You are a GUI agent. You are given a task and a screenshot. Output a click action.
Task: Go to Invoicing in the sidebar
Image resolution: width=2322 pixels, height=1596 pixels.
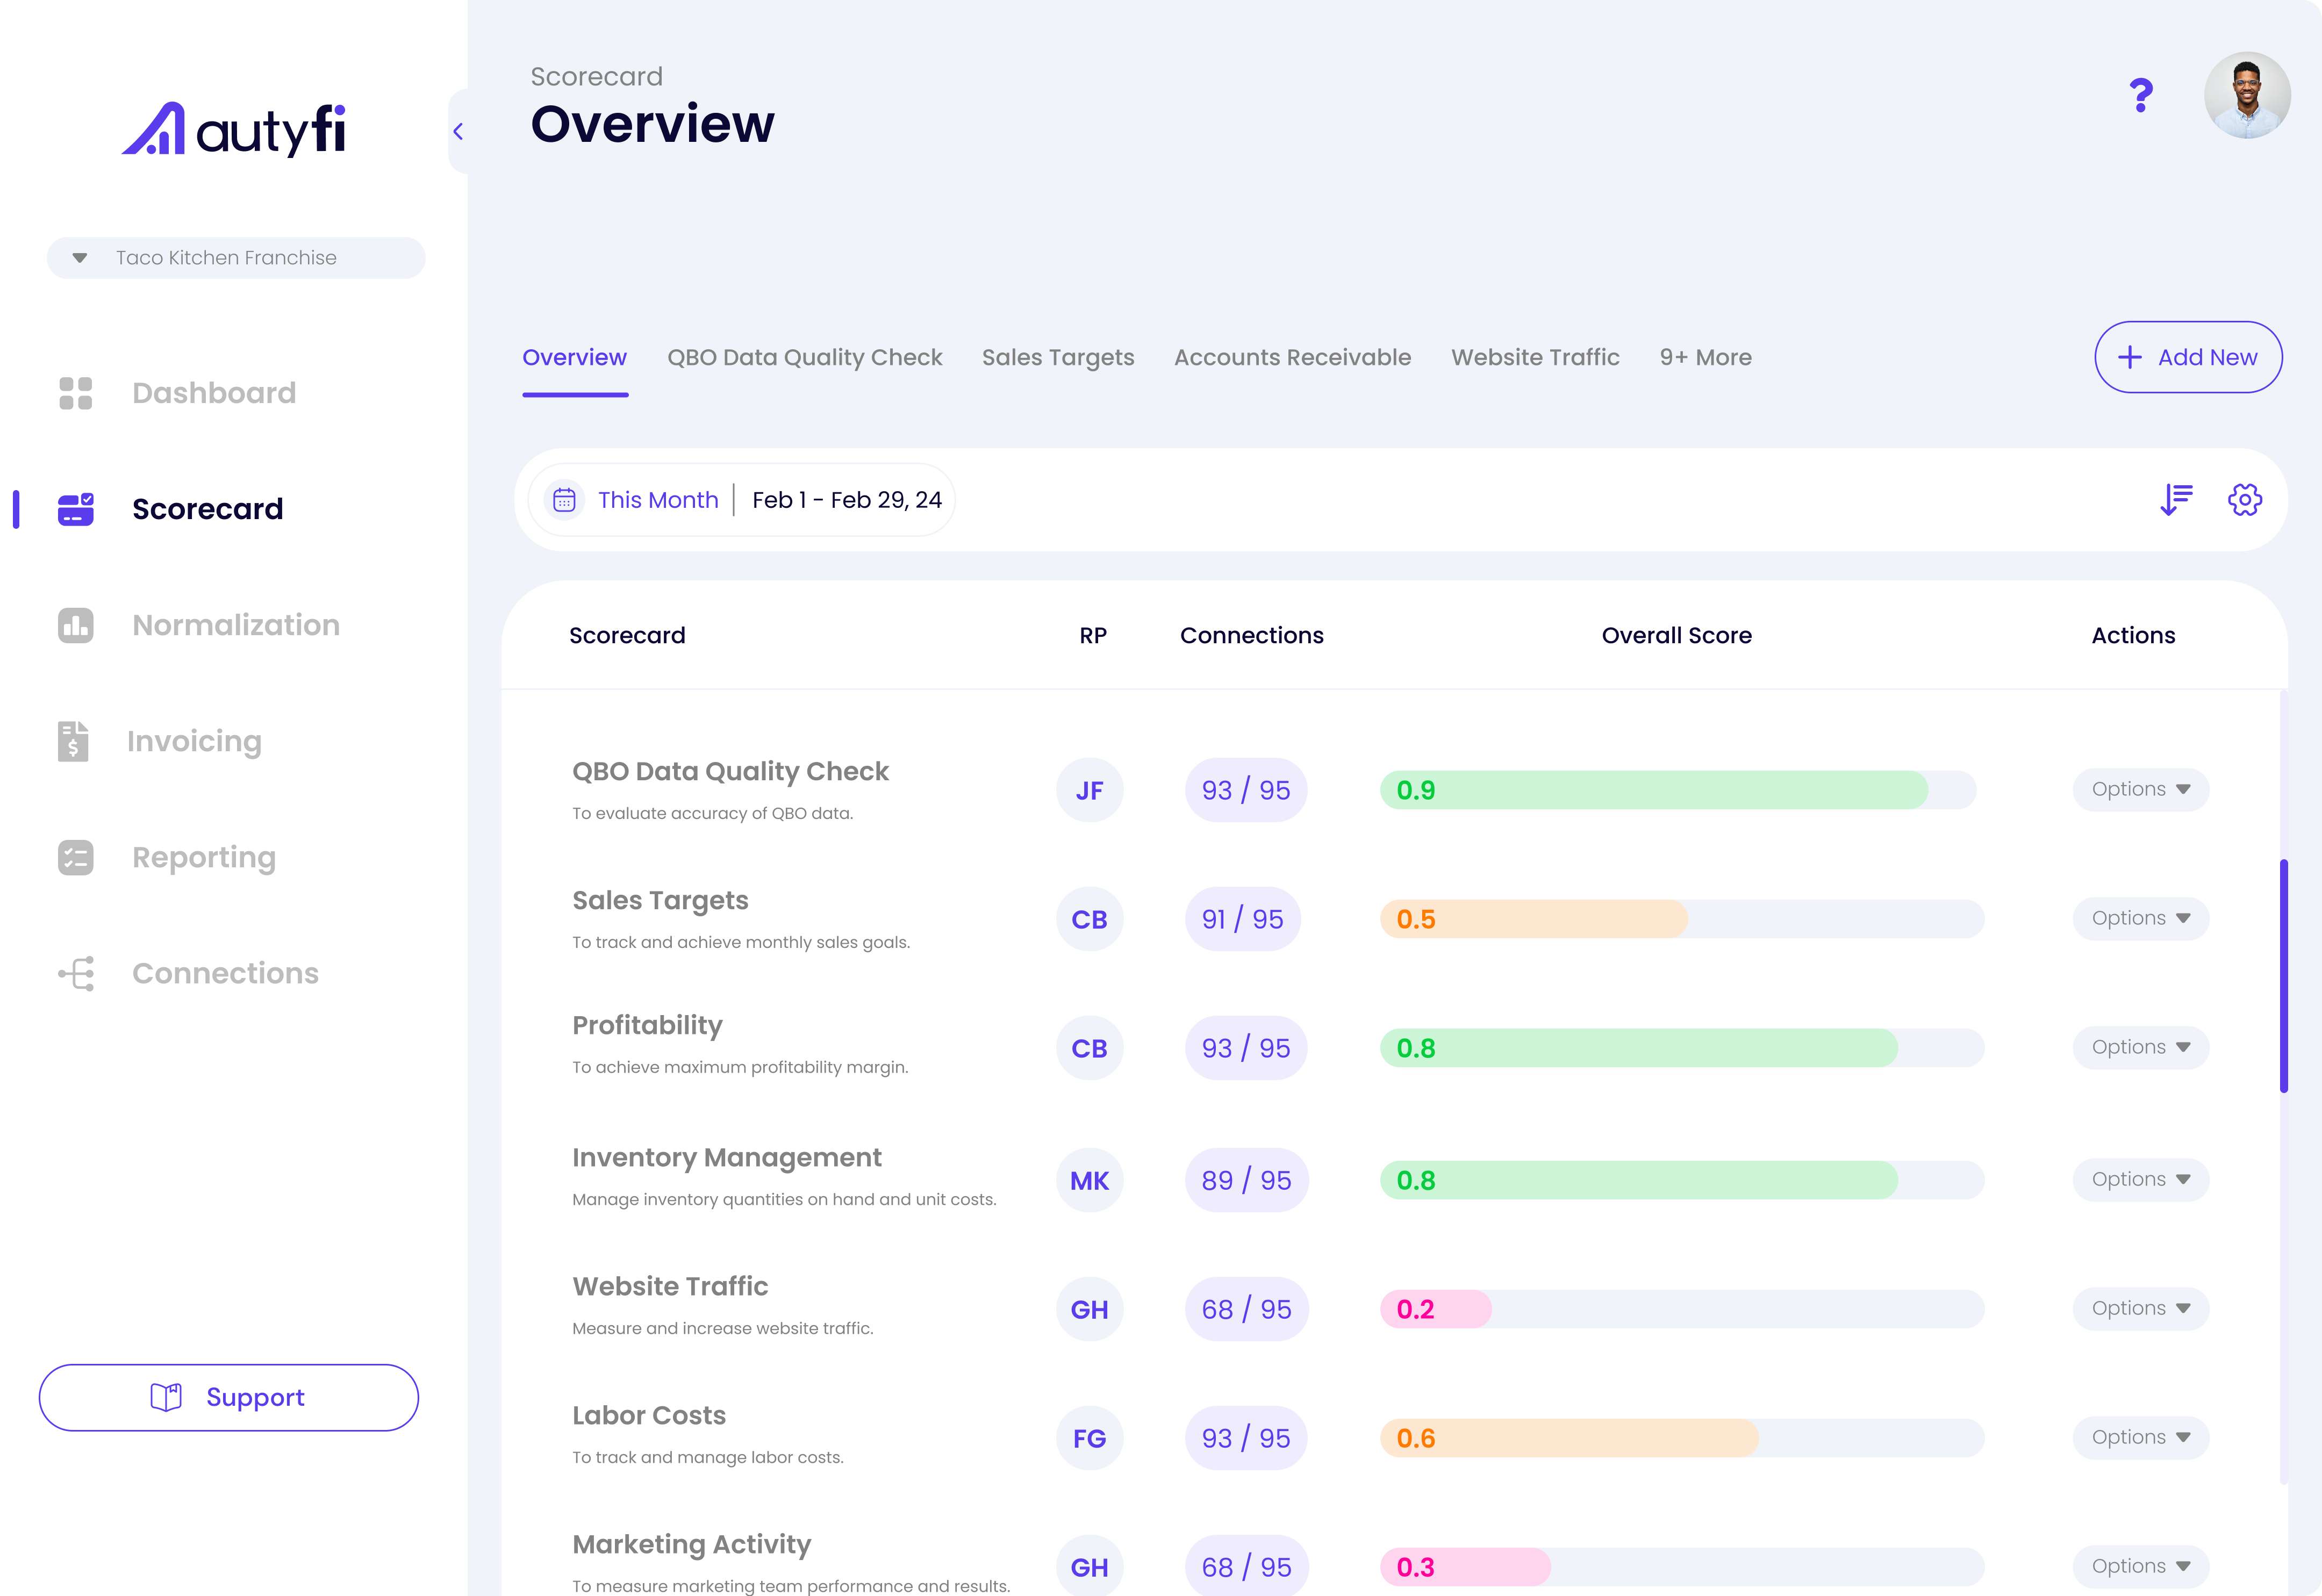tap(194, 741)
